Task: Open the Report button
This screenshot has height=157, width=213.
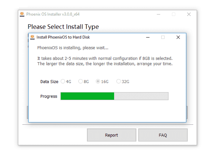Action: [111, 135]
